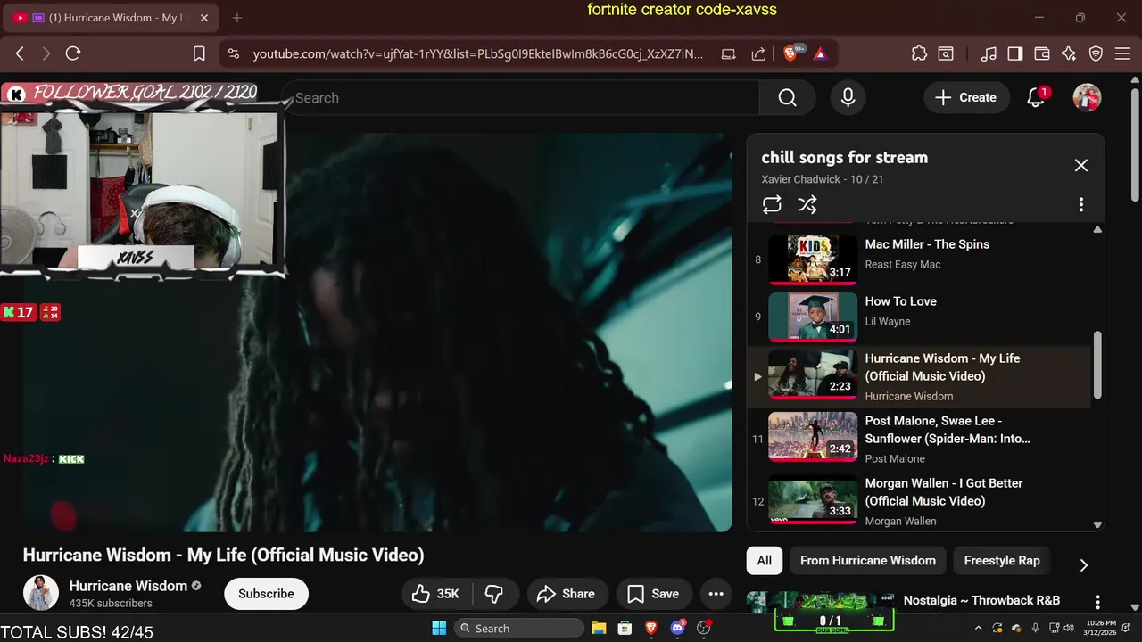Click the How To Love thumbnail
This screenshot has height=642, width=1142.
tap(813, 317)
